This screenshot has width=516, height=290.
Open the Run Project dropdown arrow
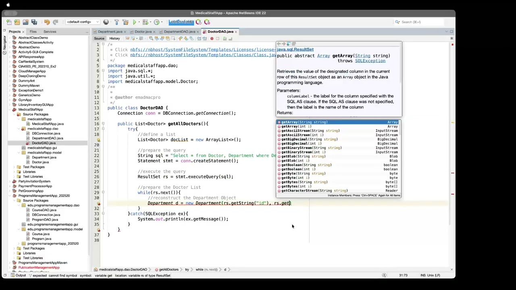coord(139,22)
